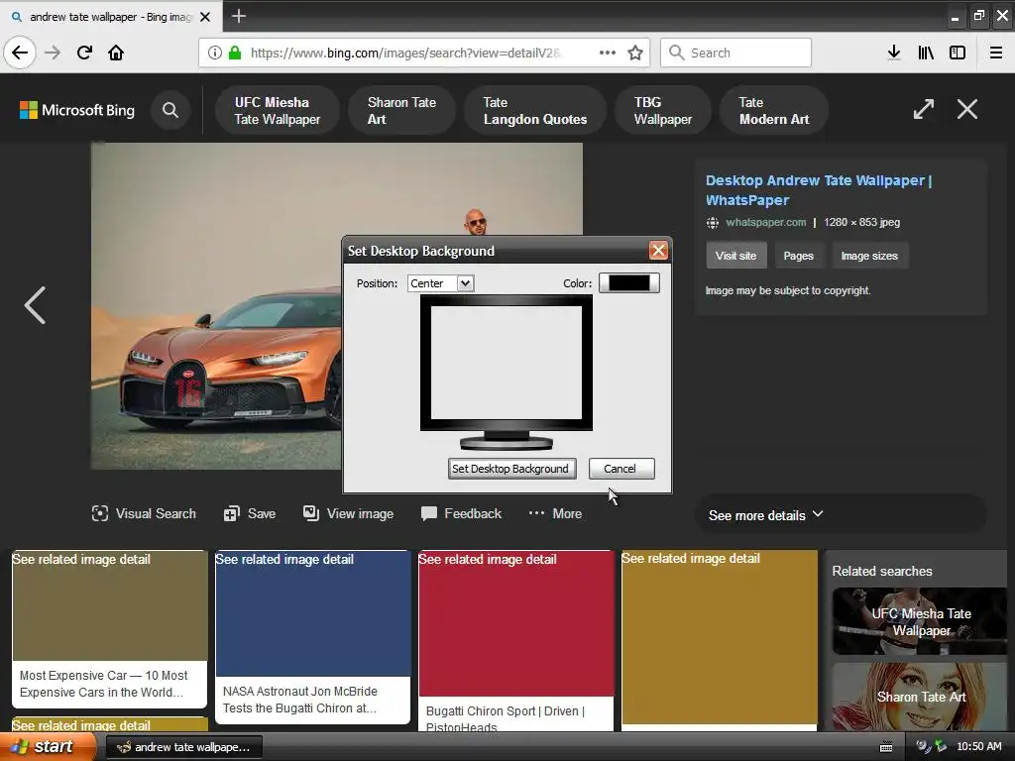
Task: Select Sharon Tate Art suggestion chip
Action: (x=401, y=111)
